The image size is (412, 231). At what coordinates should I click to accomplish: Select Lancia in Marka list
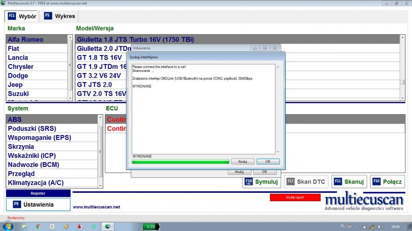click(x=37, y=57)
